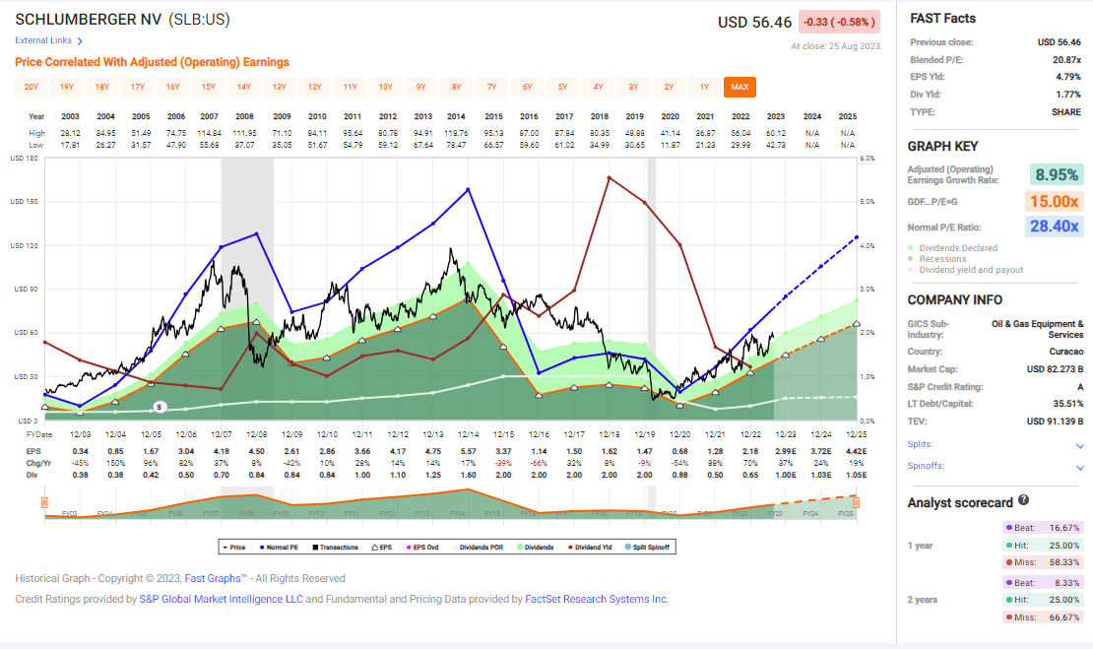
Task: Click the blue Normal PE dot in the legend
Action: pos(261,547)
